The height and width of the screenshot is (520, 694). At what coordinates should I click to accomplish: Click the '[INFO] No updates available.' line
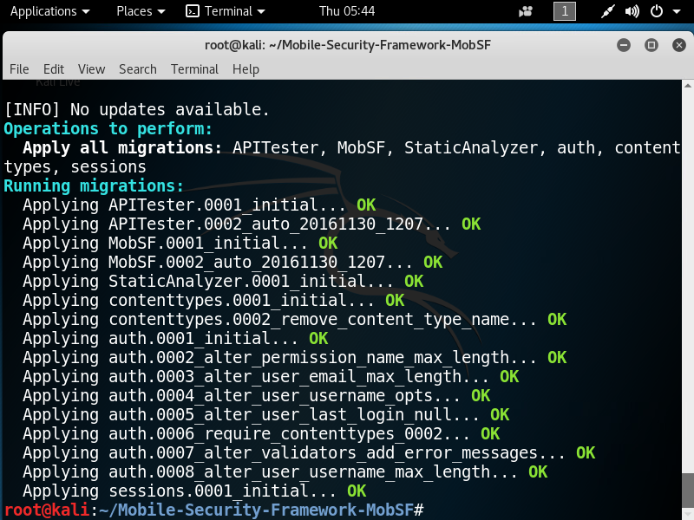[137, 110]
